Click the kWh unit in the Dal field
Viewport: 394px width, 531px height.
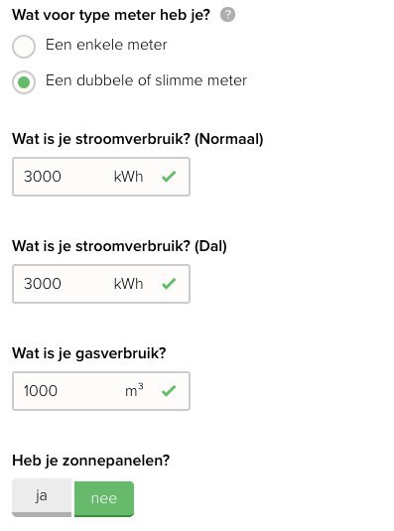click(x=128, y=284)
